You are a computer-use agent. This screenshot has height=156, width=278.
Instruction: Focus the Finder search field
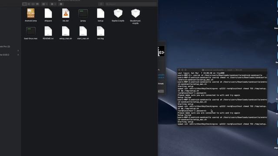131,4
